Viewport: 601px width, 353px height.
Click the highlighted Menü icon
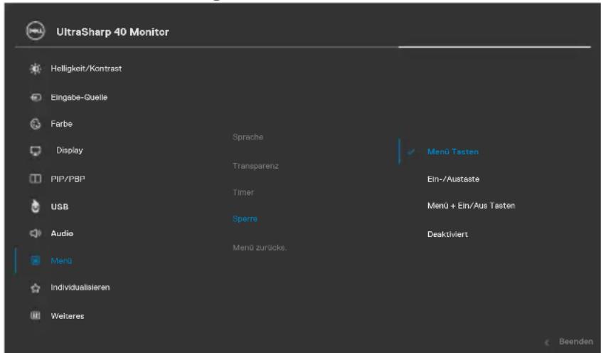[x=36, y=261]
